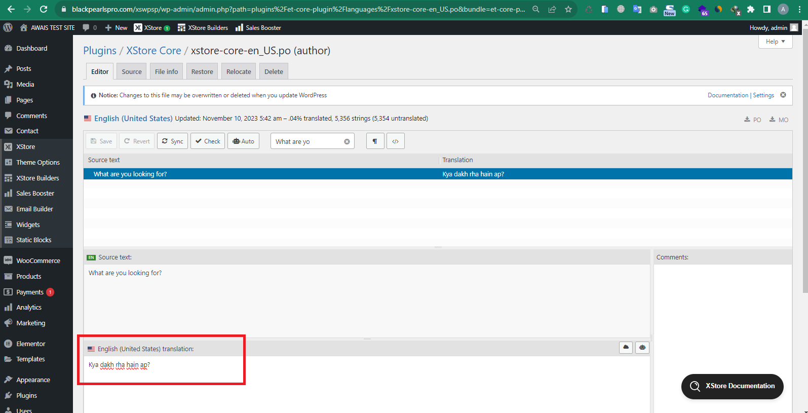Image resolution: width=808 pixels, height=413 pixels.
Task: Switch to the Source tab
Action: coord(132,71)
